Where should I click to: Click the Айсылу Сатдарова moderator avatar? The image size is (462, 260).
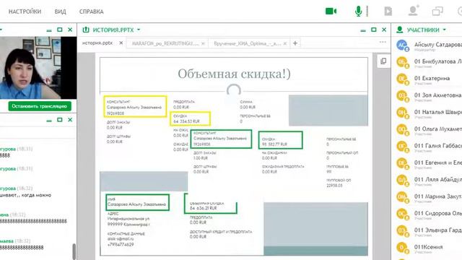tap(402, 45)
